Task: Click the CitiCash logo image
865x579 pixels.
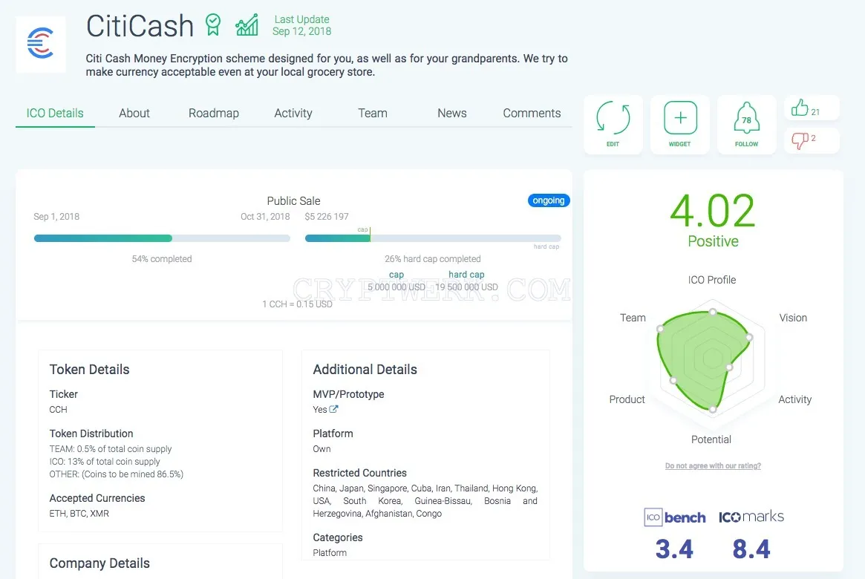Action: (x=41, y=44)
